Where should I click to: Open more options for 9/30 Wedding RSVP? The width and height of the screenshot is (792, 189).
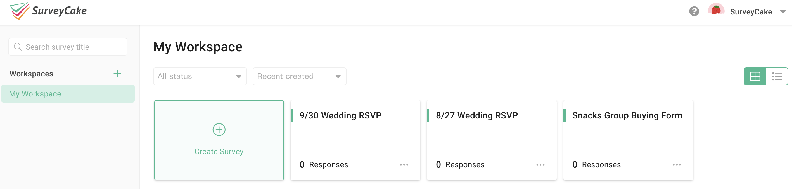(x=404, y=165)
